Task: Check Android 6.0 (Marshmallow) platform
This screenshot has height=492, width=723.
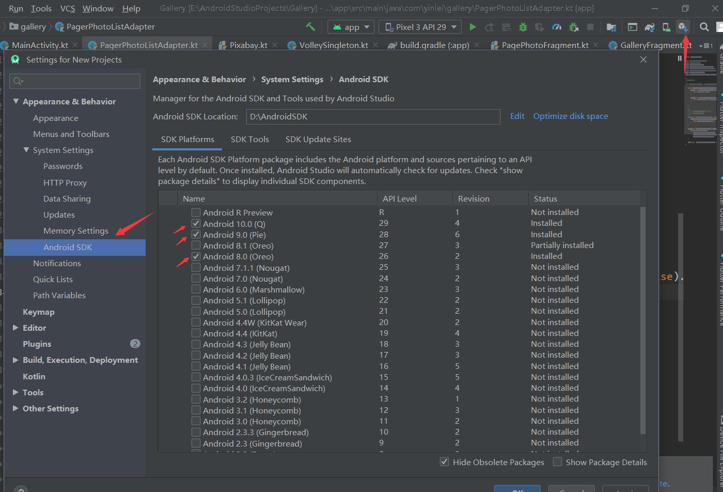Action: coord(196,289)
